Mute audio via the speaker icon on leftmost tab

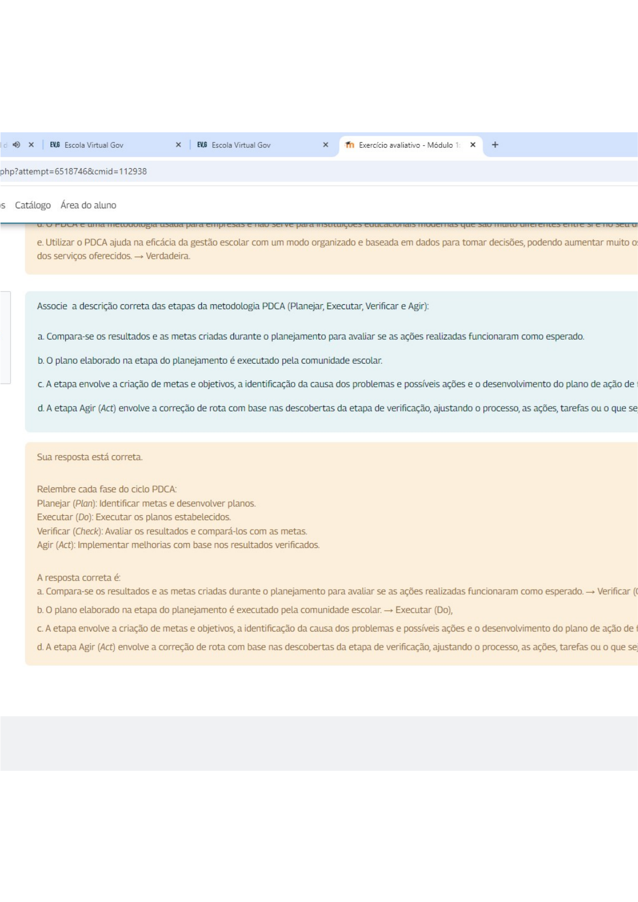[x=16, y=145]
